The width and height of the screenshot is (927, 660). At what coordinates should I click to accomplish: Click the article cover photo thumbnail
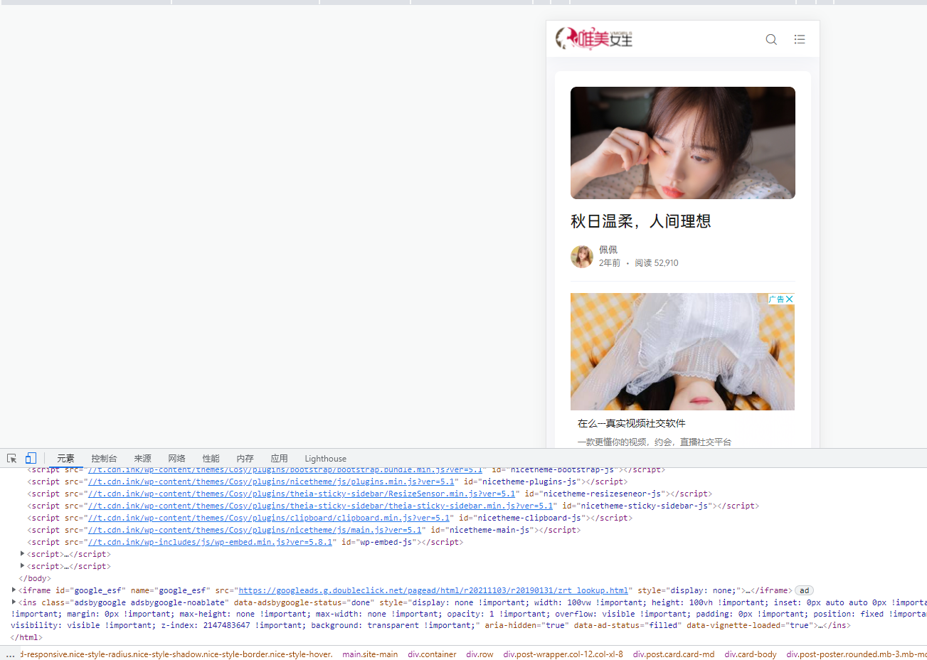point(682,142)
